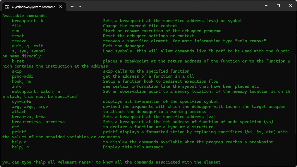Click the 'help all <element-name>' hint line

pos(111,162)
